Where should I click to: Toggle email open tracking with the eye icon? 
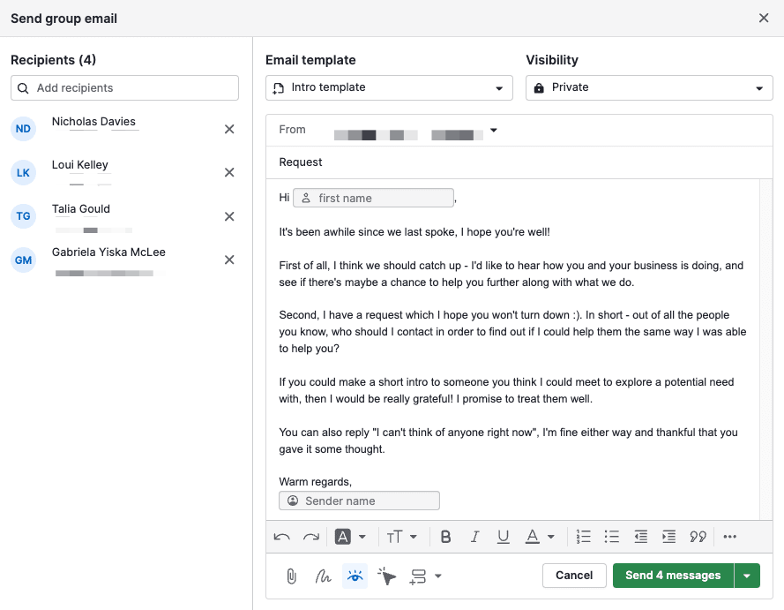tap(355, 576)
